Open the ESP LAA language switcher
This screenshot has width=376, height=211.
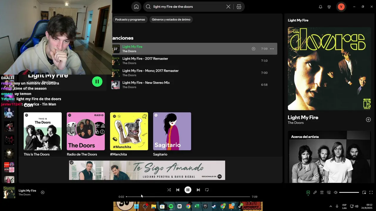(344, 206)
